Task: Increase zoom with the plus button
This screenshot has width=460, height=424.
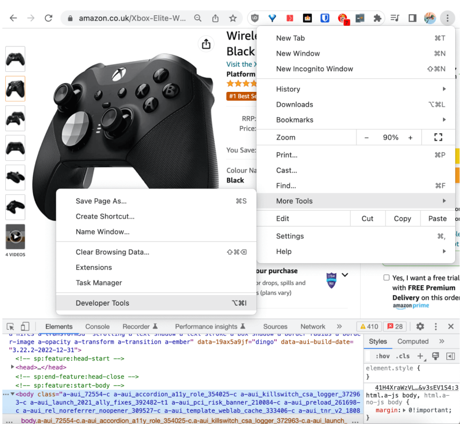Action: click(x=410, y=137)
